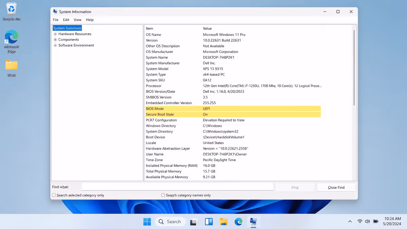
Task: Select the Secure Boot State row
Action: coord(233,114)
